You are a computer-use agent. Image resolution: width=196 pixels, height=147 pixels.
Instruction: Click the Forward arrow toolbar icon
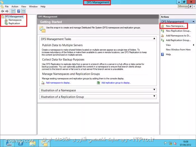coord(7,11)
